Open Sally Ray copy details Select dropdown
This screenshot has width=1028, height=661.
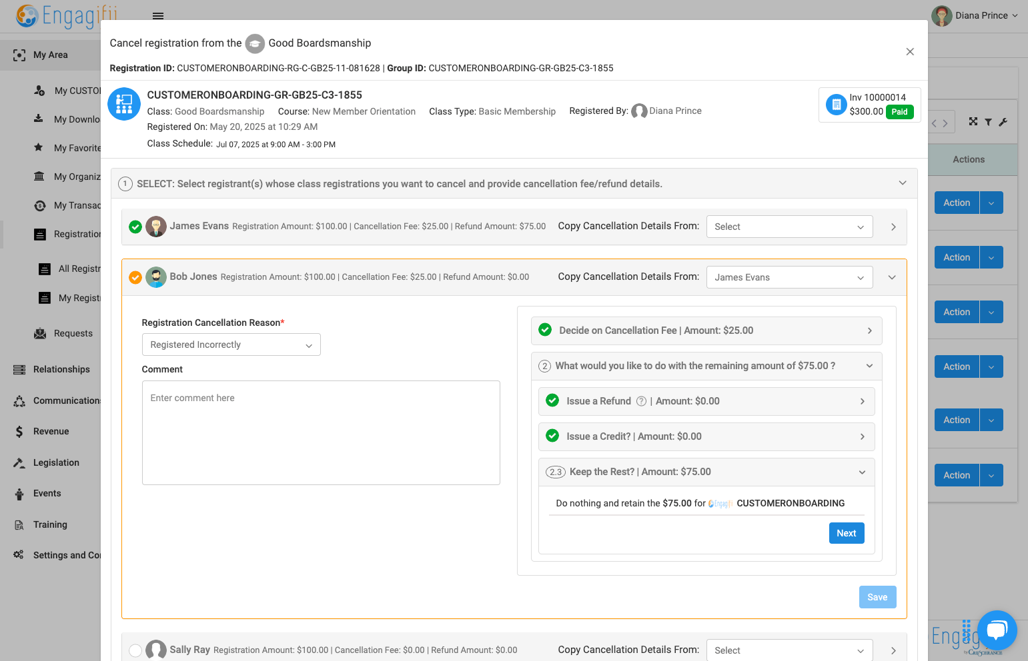(x=789, y=650)
